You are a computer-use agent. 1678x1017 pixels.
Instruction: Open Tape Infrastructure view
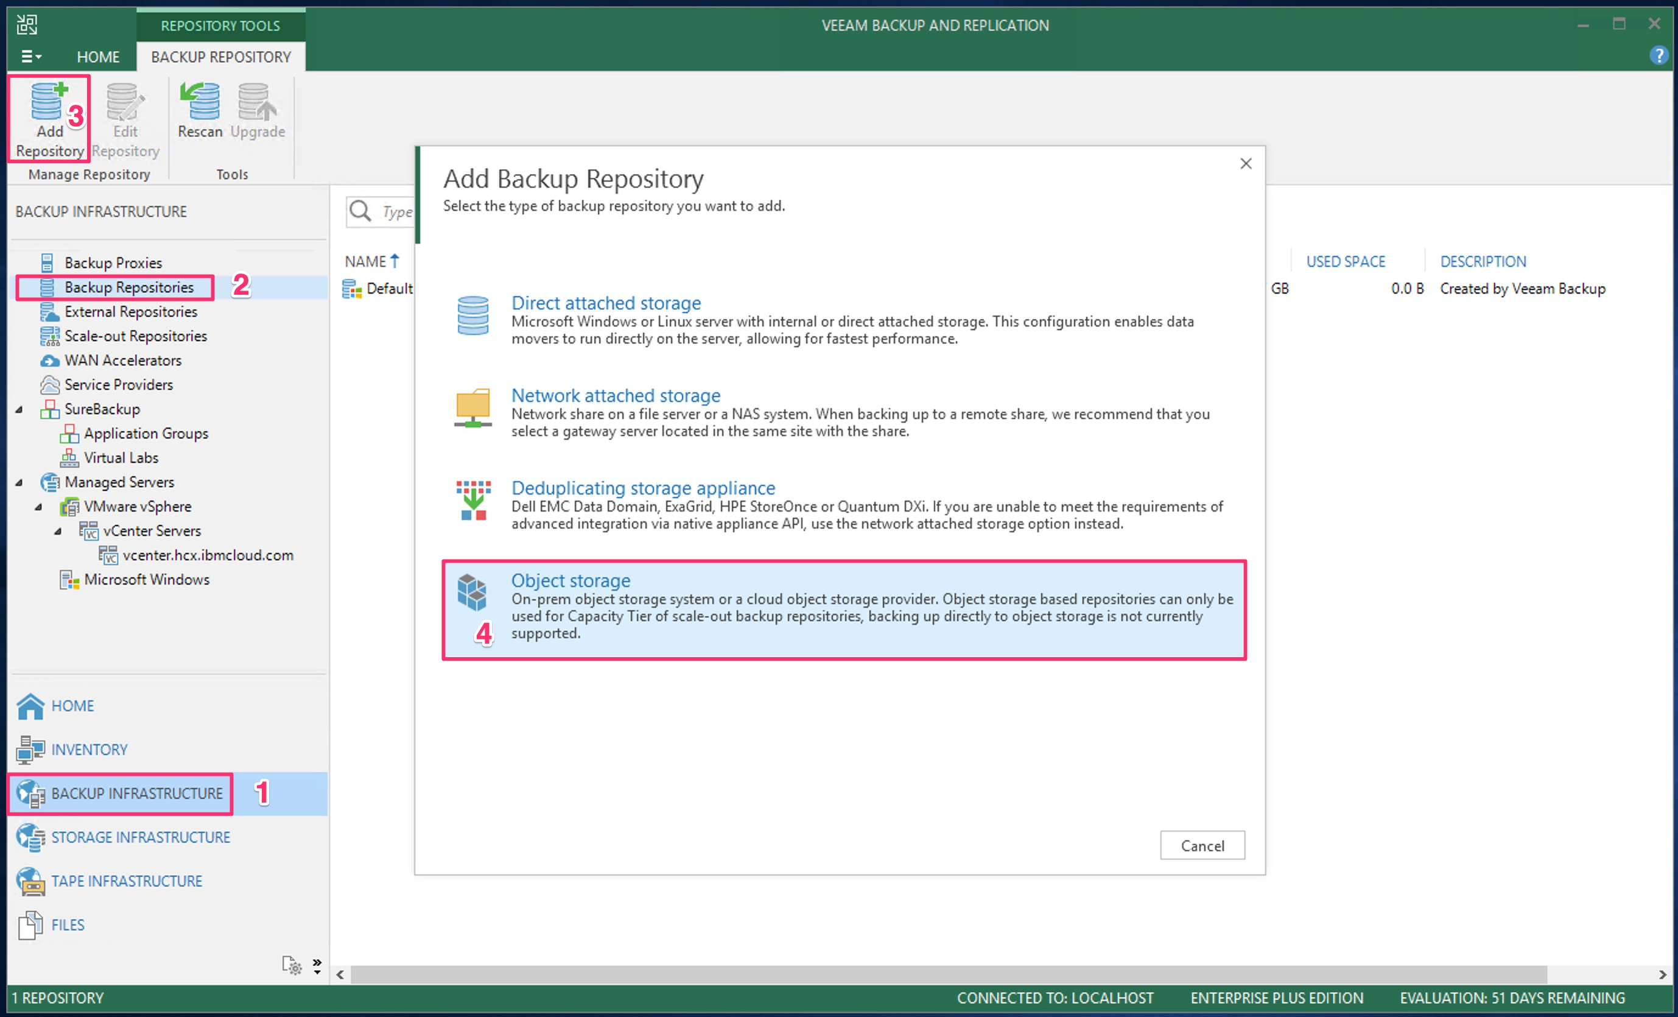[x=127, y=880]
